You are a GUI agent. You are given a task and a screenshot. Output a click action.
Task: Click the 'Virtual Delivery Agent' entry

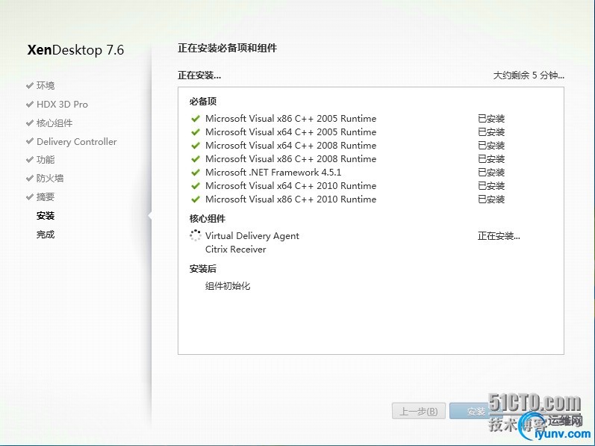252,236
